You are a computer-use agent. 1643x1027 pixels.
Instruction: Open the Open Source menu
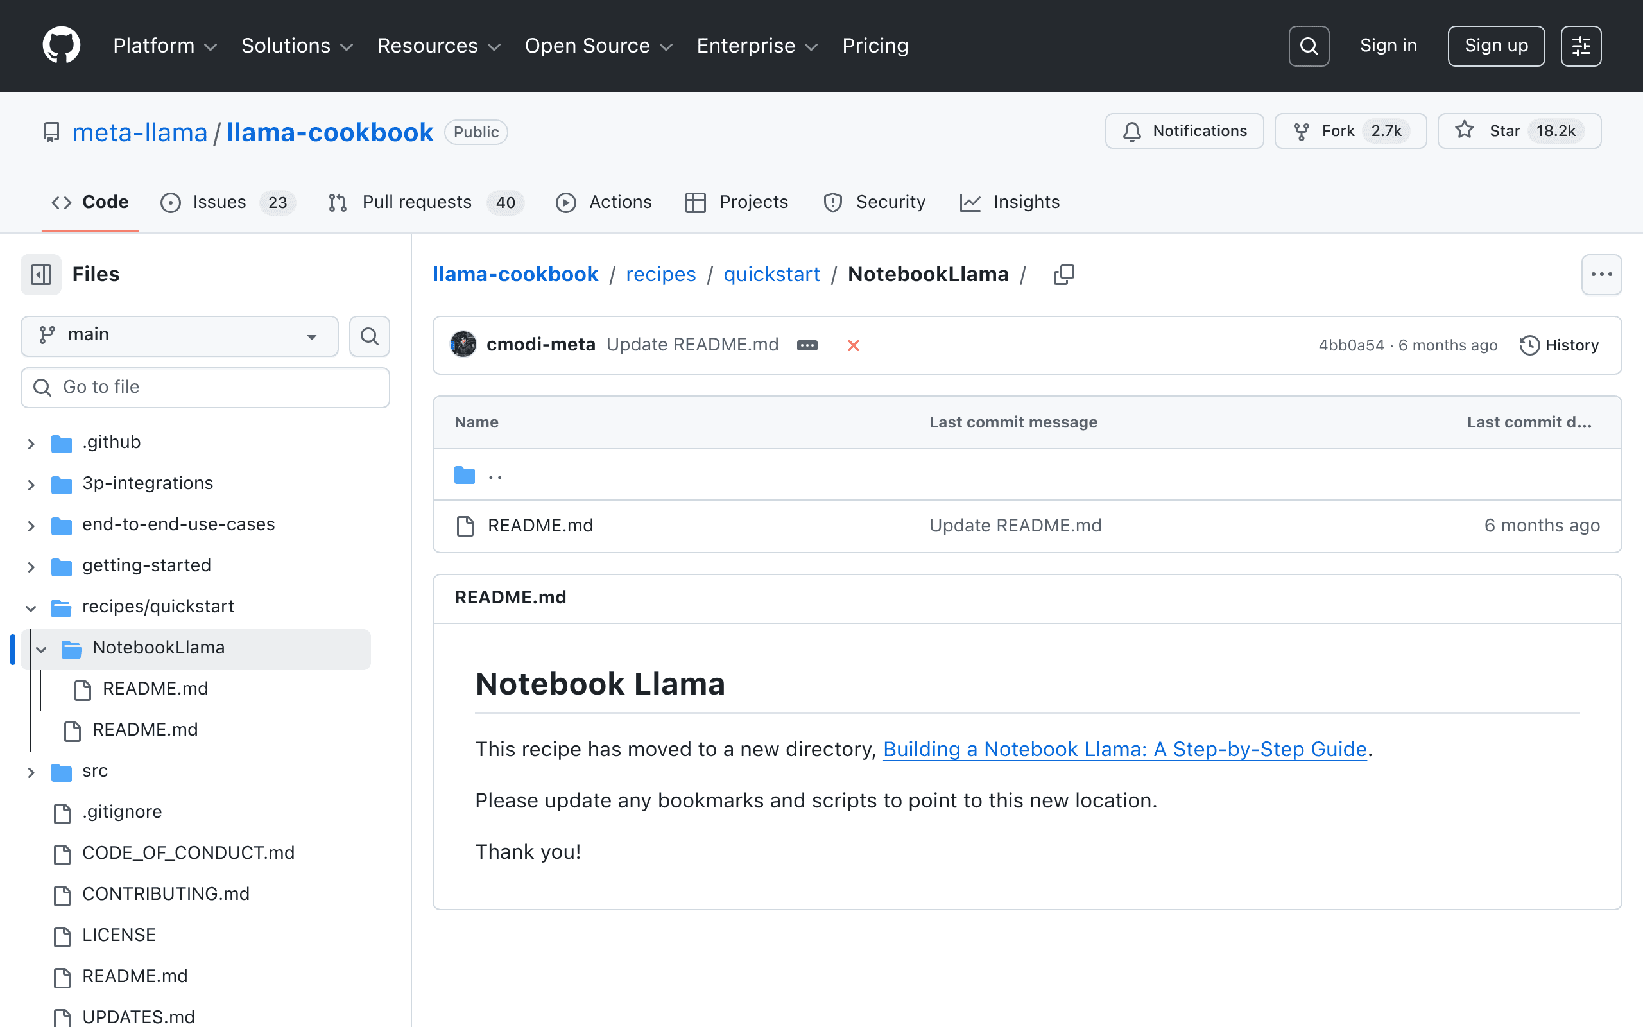pyautogui.click(x=598, y=46)
